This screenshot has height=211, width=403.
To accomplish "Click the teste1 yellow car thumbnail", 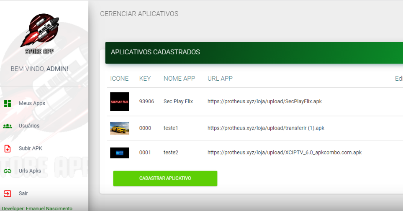I will [x=119, y=128].
